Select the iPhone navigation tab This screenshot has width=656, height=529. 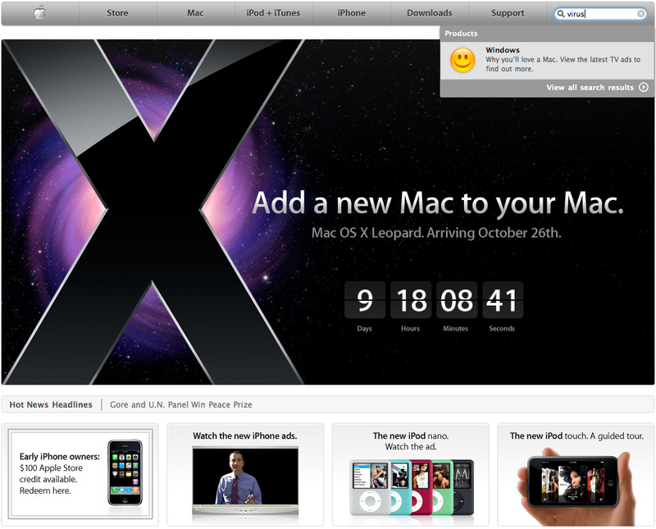352,13
